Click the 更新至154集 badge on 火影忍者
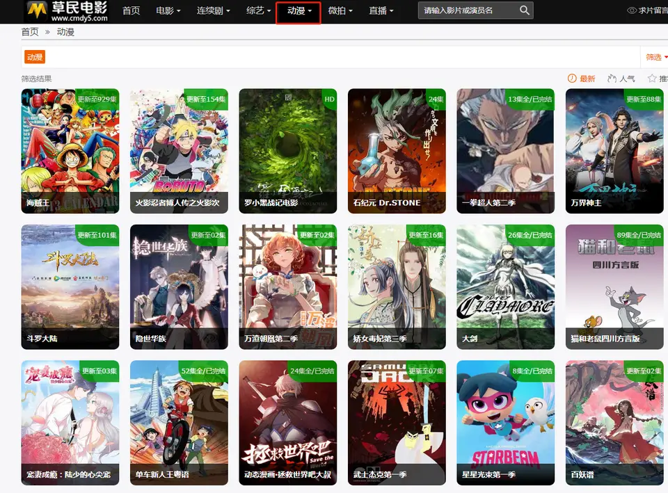The width and height of the screenshot is (668, 493). coord(206,99)
